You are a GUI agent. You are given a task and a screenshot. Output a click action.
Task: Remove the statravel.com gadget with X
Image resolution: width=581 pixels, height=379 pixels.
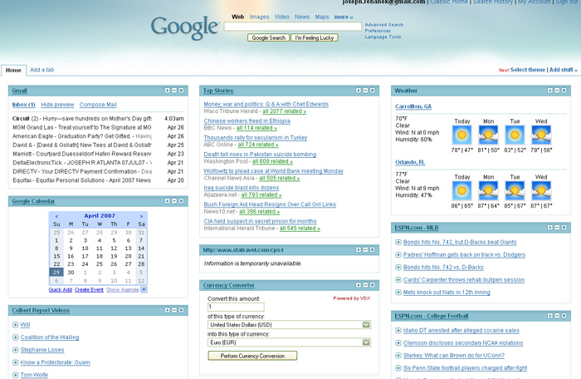(373, 250)
